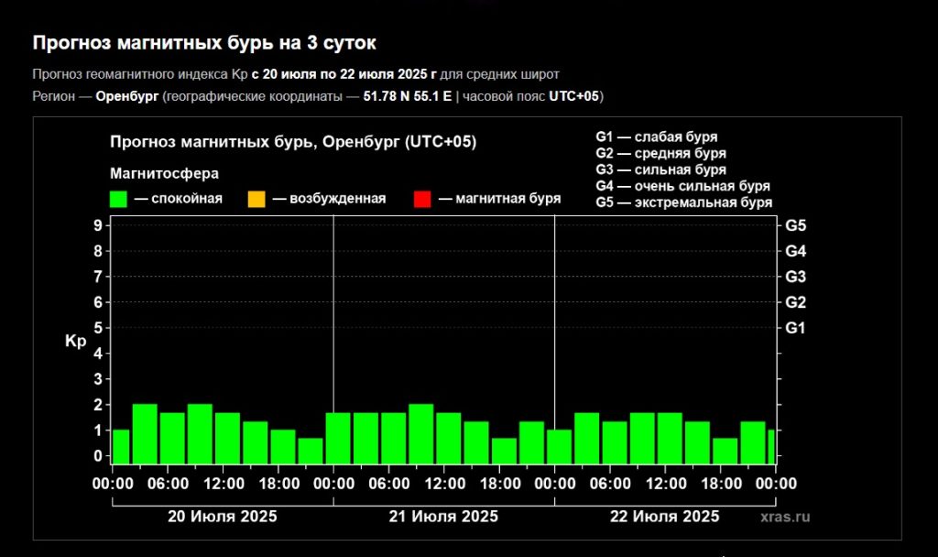938x557 pixels.
Task: Click the 'G3 — сильная буря' legend entry
Action: click(x=660, y=169)
